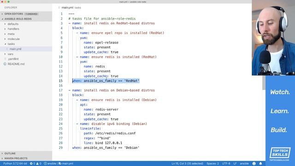
Task: Click ansible | main.yml status item
Action: (59, 164)
